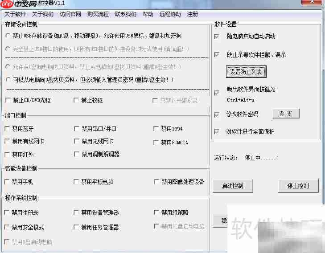Click the 设置 password button
Image resolution: width=325 pixels, height=253 pixels.
point(286,114)
